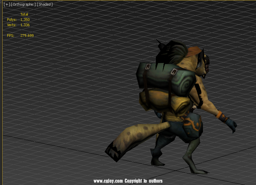256x185 pixels.
Task: Open the [+] viewport general menu
Action: coord(7,4)
